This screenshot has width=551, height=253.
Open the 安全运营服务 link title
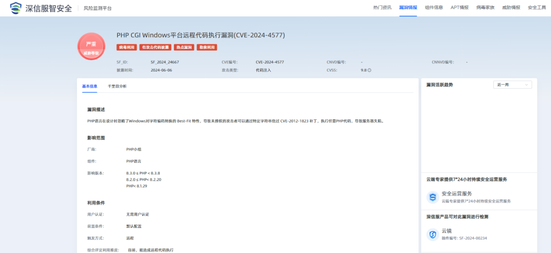click(x=457, y=194)
